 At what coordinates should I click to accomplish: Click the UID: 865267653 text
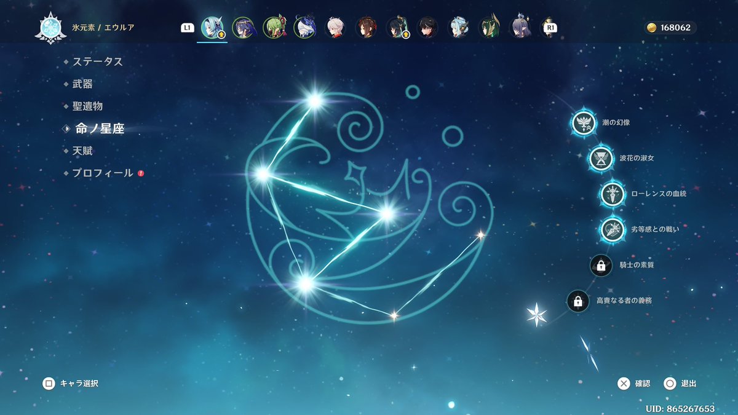(x=680, y=408)
